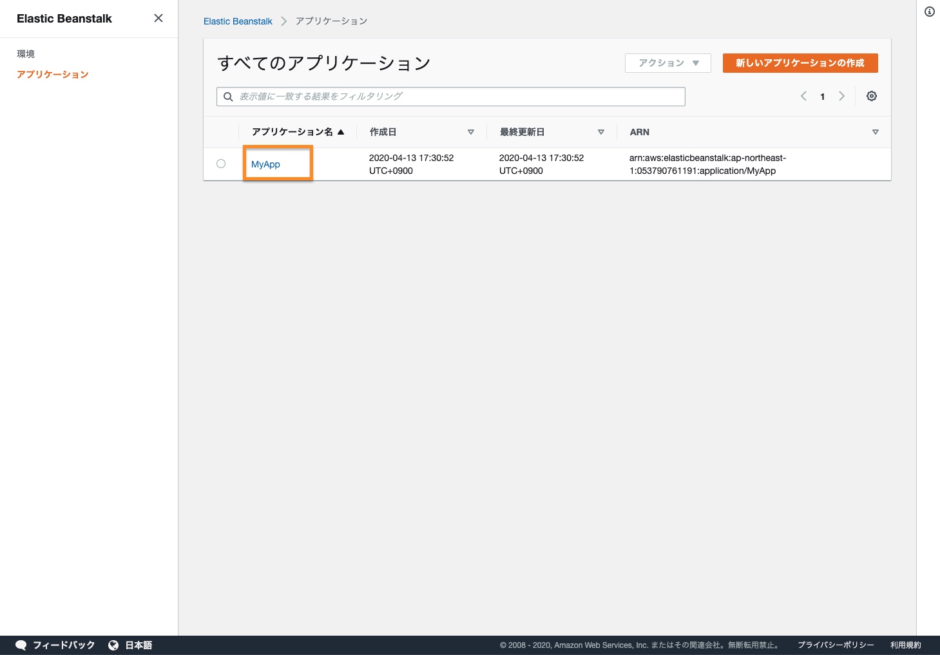Click 新しいアプリケーションの作成 button
This screenshot has height=655, width=940.
[800, 63]
